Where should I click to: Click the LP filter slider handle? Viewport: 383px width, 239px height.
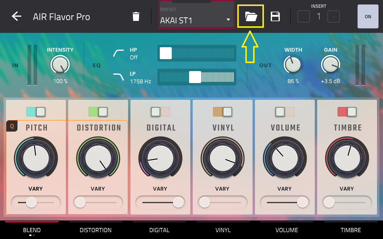[195, 77]
